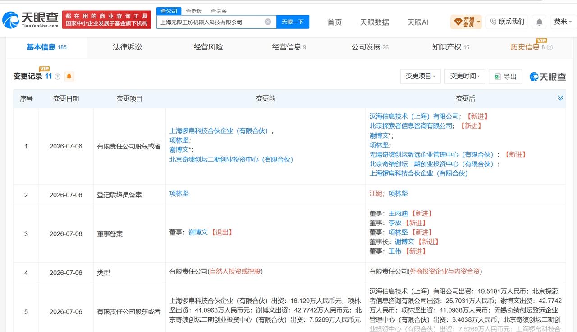
Task: Open the 费米 user account menu
Action: (562, 22)
